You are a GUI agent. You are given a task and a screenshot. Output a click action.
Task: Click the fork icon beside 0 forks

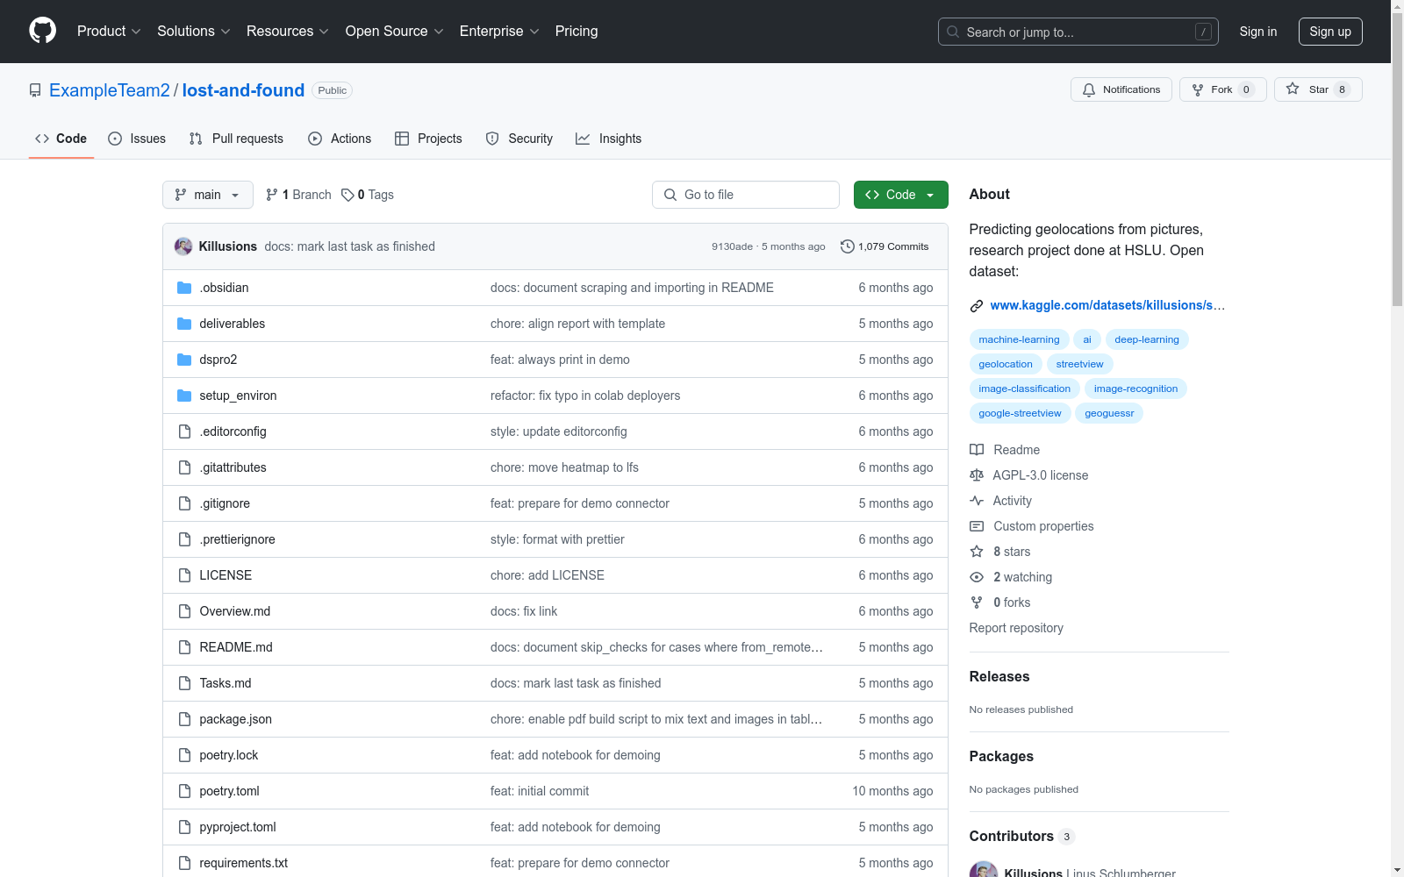coord(977,602)
